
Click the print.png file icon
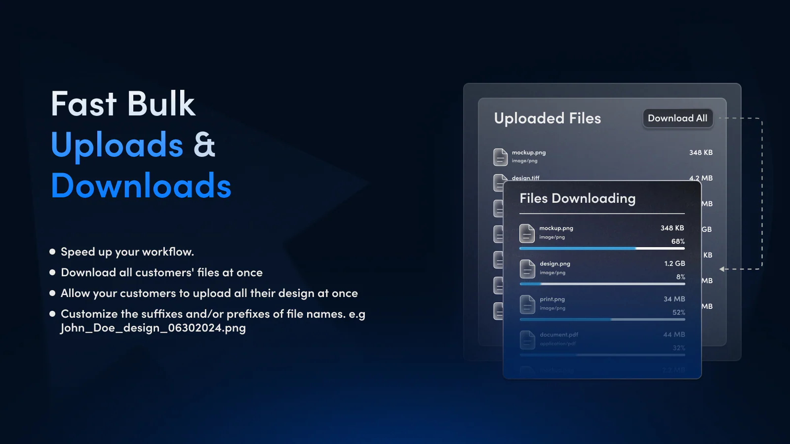(x=527, y=304)
